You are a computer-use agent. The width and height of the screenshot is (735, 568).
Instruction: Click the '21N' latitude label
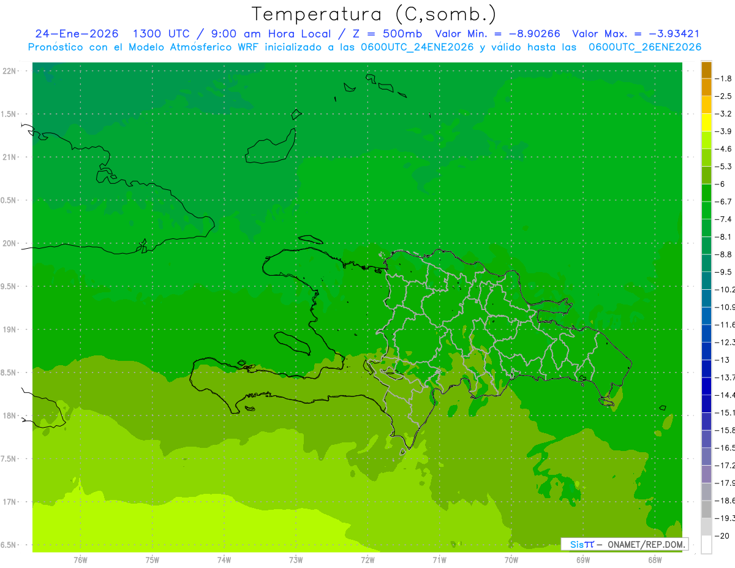click(x=10, y=157)
